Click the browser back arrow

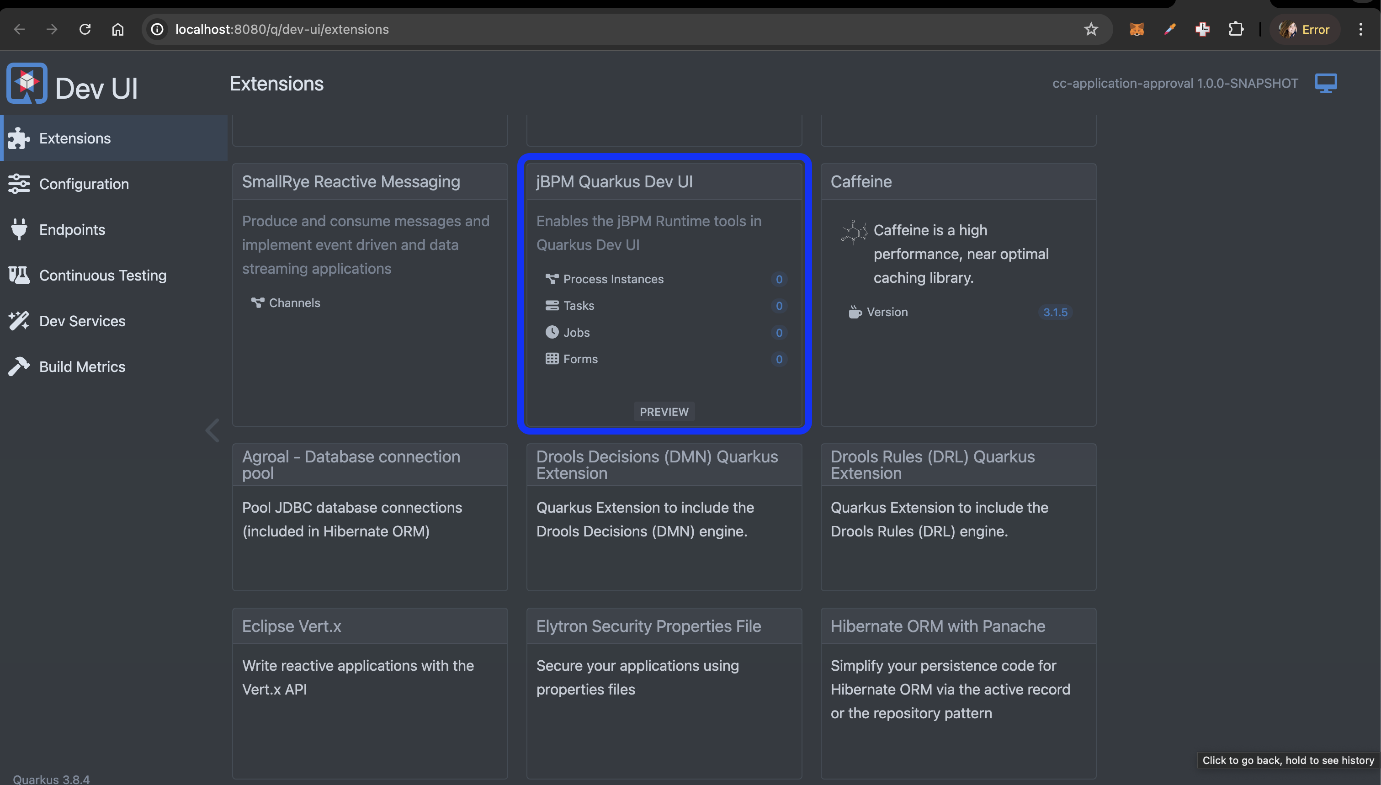[19, 29]
